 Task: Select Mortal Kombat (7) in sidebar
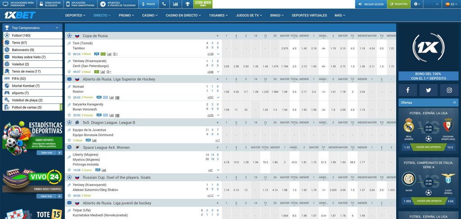pos(32,86)
